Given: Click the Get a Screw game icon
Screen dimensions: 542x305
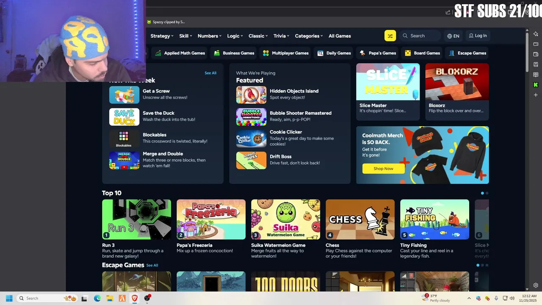Looking at the screenshot, I should click(124, 95).
